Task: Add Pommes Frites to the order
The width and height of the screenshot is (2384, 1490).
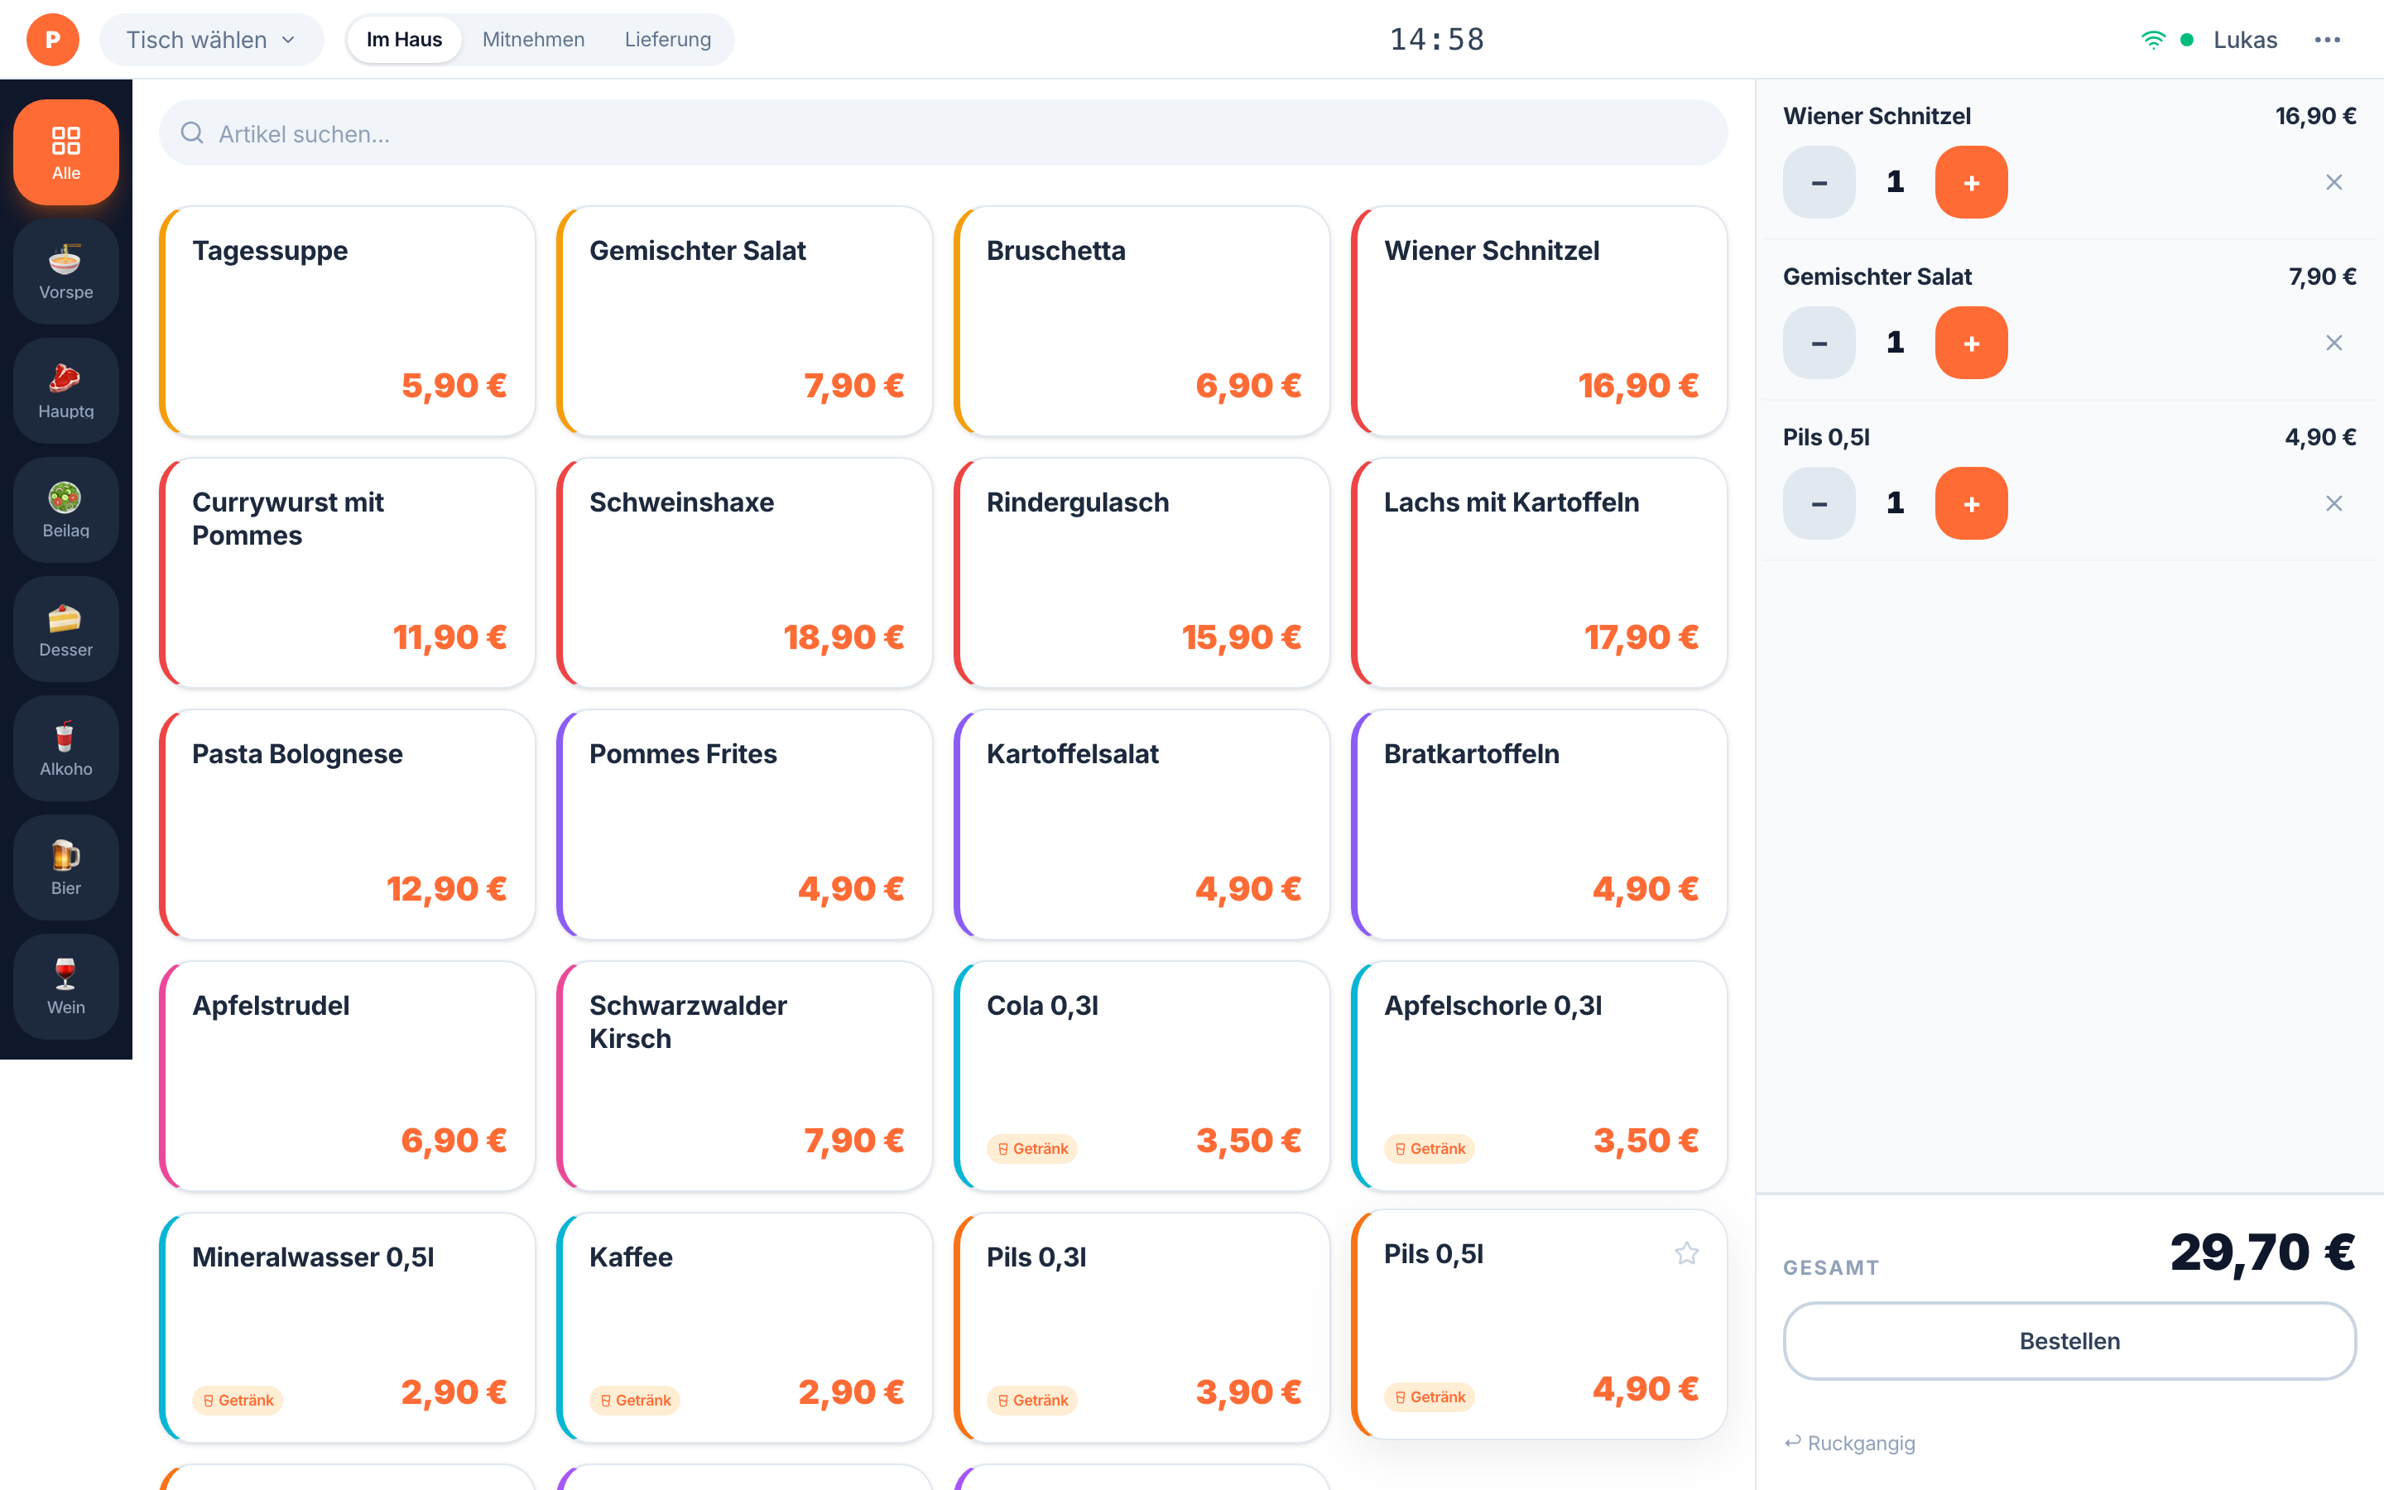Action: [x=745, y=824]
